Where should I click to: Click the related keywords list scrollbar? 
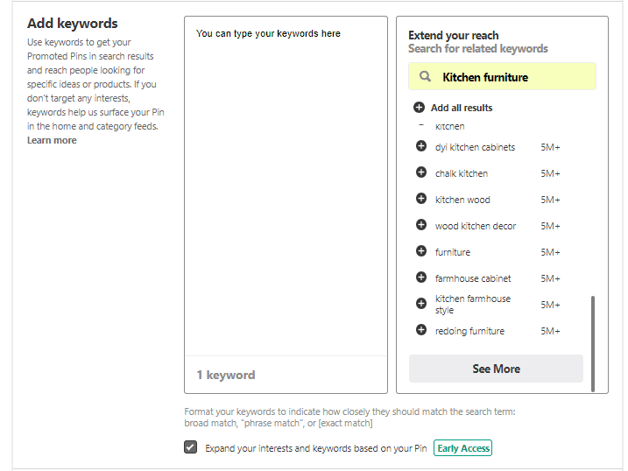click(593, 343)
